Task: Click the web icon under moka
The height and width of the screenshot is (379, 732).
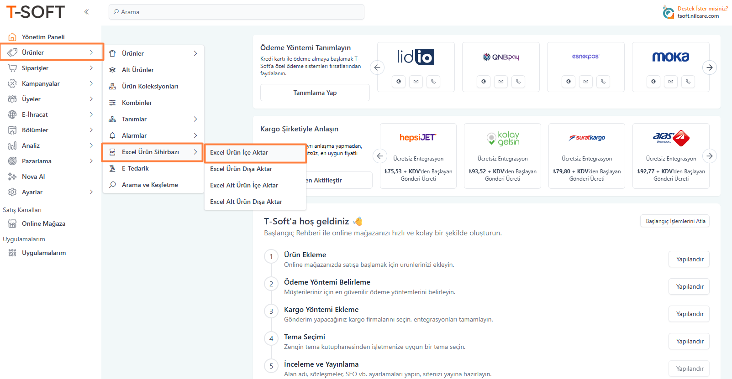Action: click(x=653, y=82)
